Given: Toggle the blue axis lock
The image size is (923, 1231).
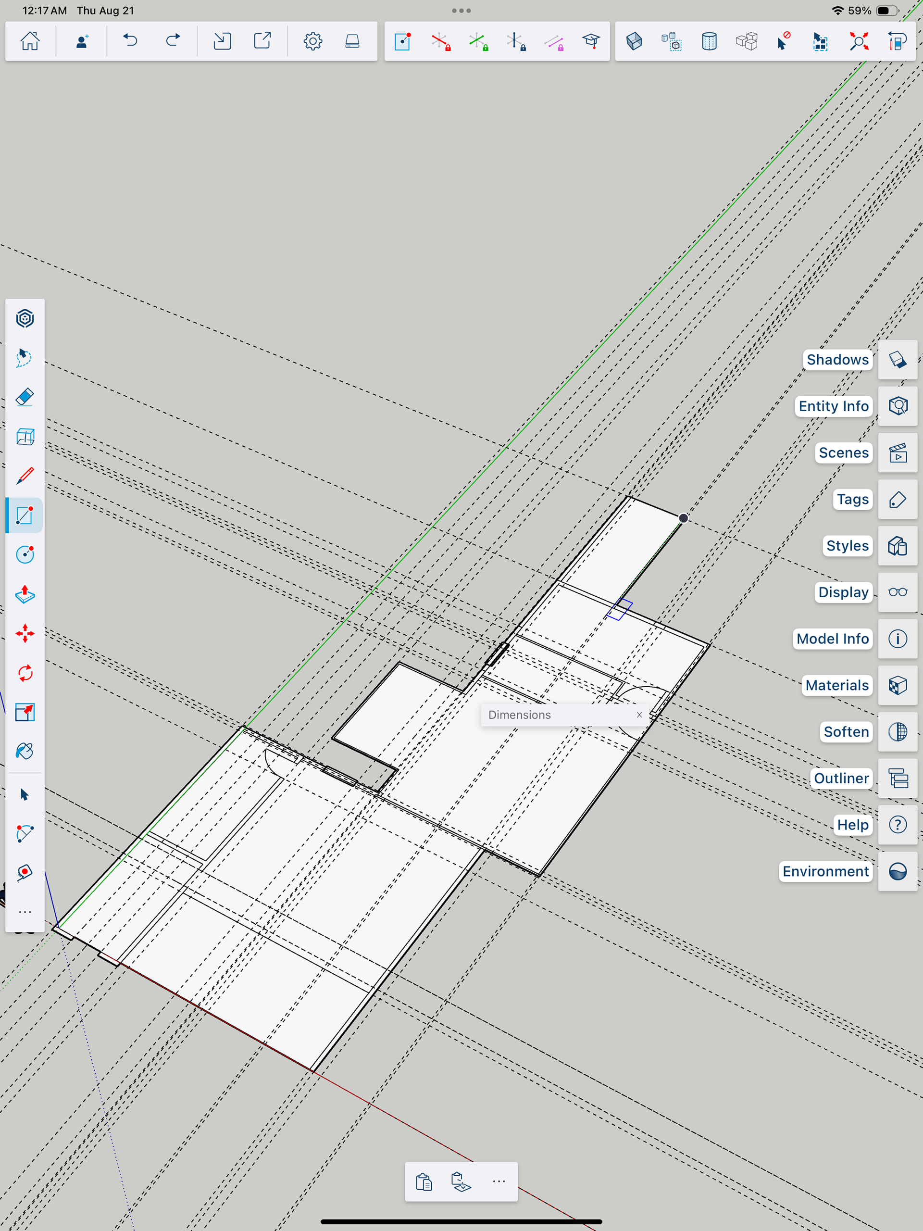Looking at the screenshot, I should (516, 41).
